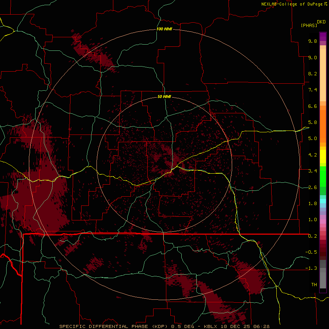Image resolution: width=329 pixels, height=329 pixels.
Task: Click the 8.2 scale value
Action: [x=313, y=73]
